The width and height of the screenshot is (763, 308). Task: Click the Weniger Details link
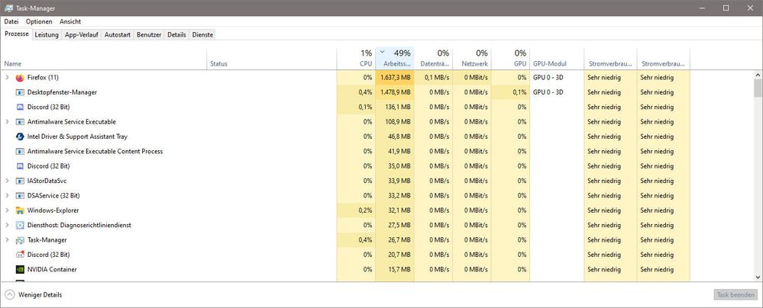click(x=40, y=295)
